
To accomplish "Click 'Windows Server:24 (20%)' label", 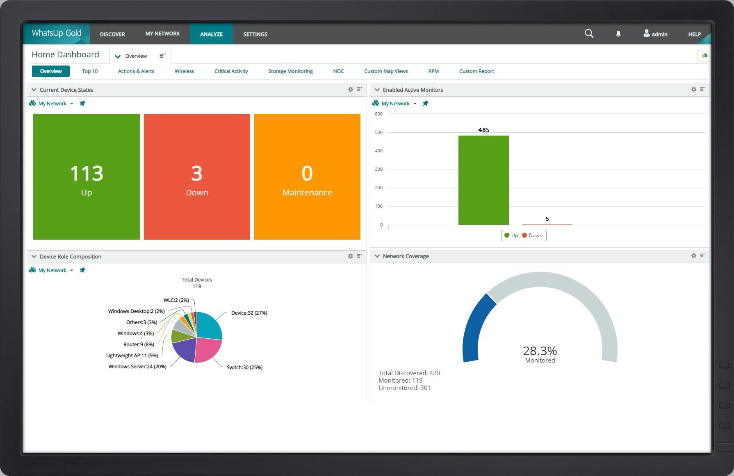I will click(x=137, y=367).
